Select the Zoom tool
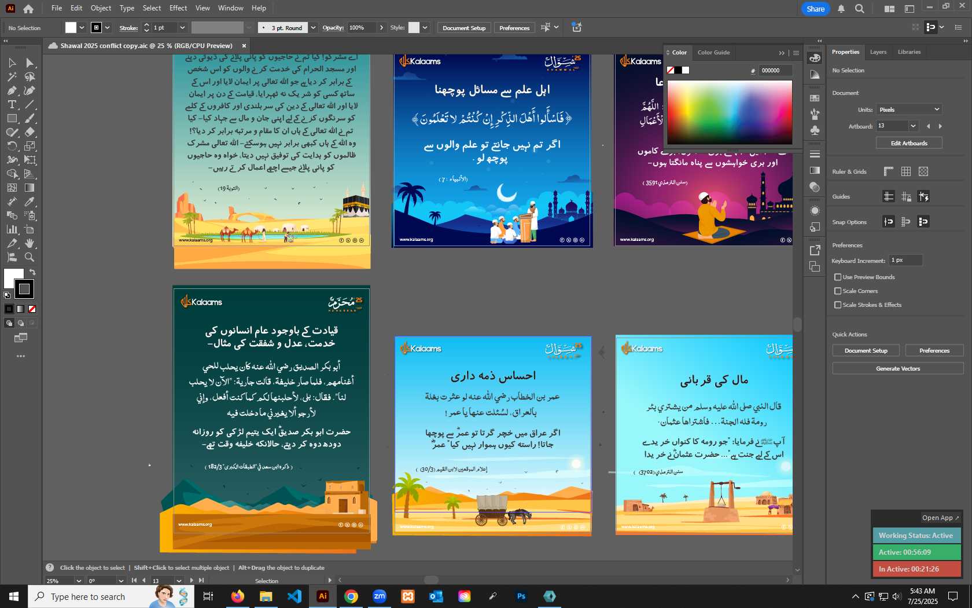This screenshot has height=608, width=972. pos(30,257)
